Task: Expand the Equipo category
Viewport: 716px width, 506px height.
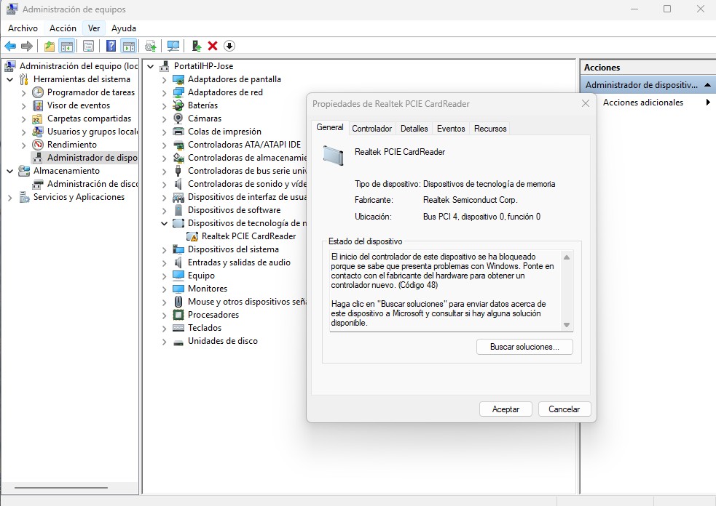Action: (165, 276)
